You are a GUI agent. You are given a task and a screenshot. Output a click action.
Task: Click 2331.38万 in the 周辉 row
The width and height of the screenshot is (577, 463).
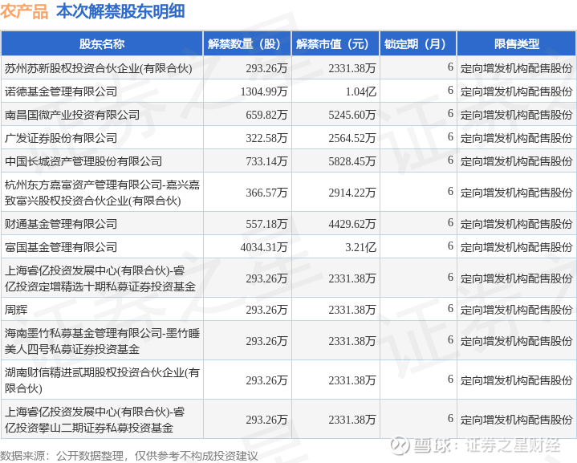[x=352, y=310]
